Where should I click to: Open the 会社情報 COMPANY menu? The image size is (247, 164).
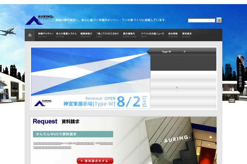173,35
